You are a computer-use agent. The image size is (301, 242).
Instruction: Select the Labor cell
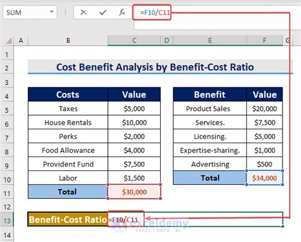[68, 178]
